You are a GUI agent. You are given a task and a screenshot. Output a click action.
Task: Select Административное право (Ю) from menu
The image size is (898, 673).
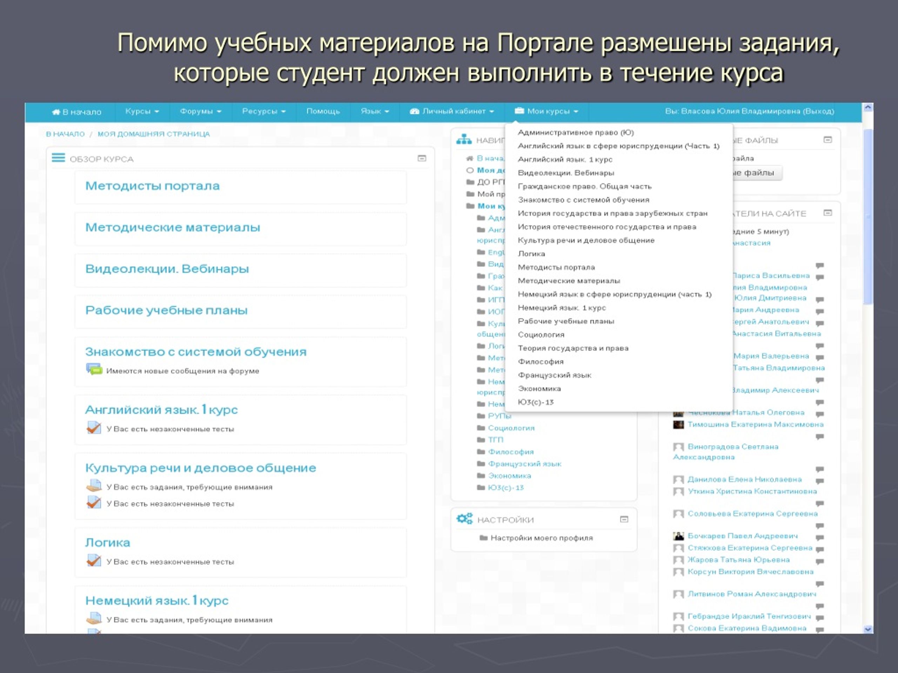(x=576, y=132)
